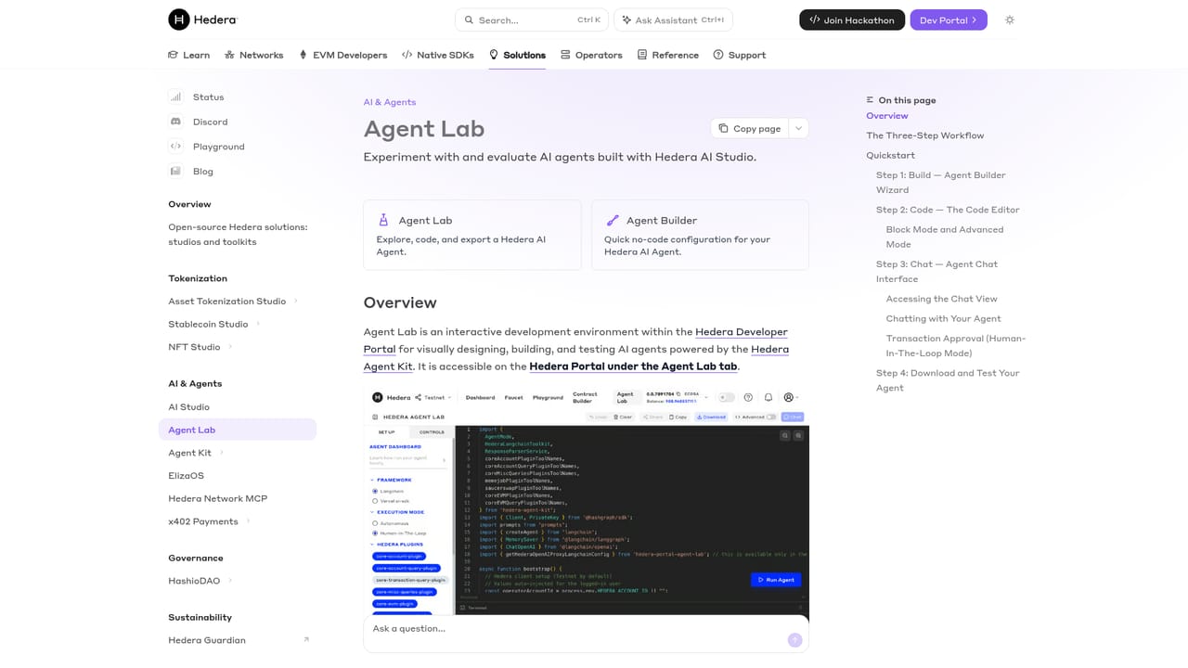Click the Learn graduation cap icon
This screenshot has height=668, width=1188.
point(173,55)
